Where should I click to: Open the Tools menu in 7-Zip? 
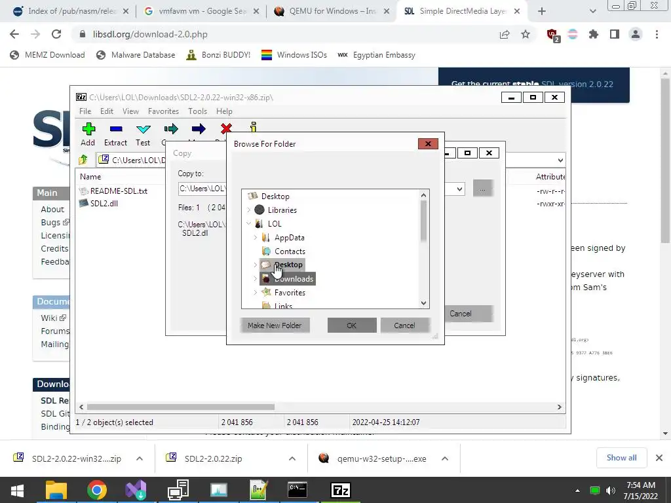tap(198, 111)
